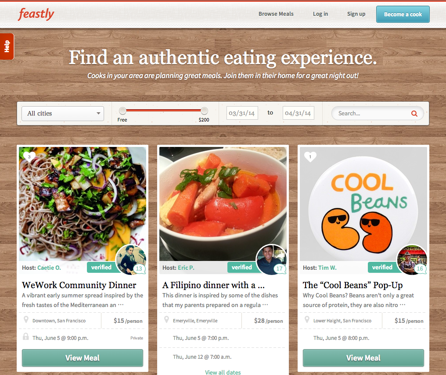Click the feastly logo
The image size is (446, 375).
[36, 14]
